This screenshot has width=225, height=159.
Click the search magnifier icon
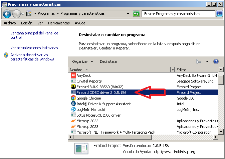219,14
